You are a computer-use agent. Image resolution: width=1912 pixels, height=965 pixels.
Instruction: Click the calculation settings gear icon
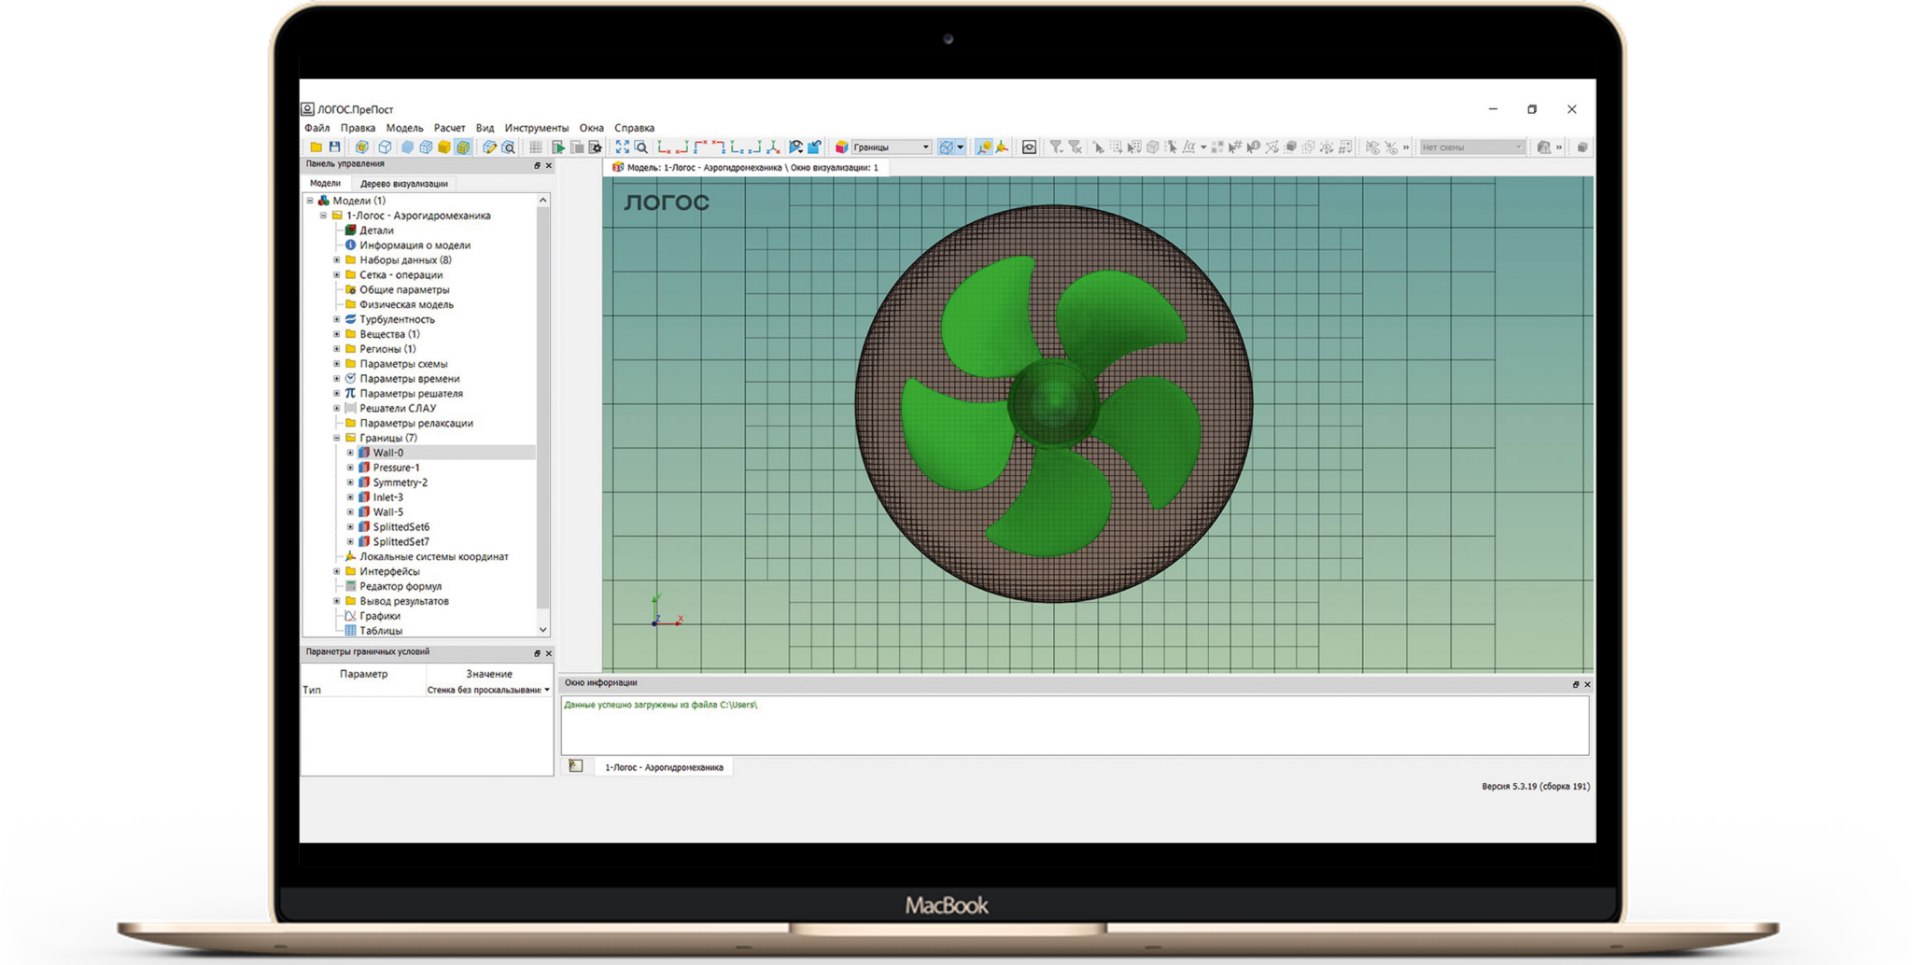pos(595,147)
